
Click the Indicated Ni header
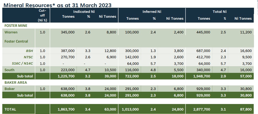point(84,12)
